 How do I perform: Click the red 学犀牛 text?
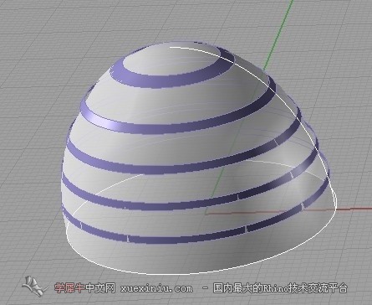69,287
